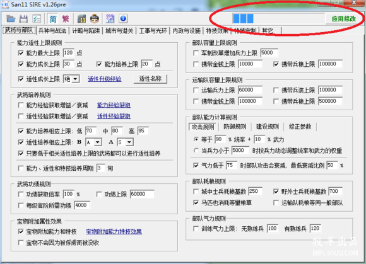Screen dimensions: 366x264
Task: Click the checklist toolbar icon
Action: tap(37, 19)
